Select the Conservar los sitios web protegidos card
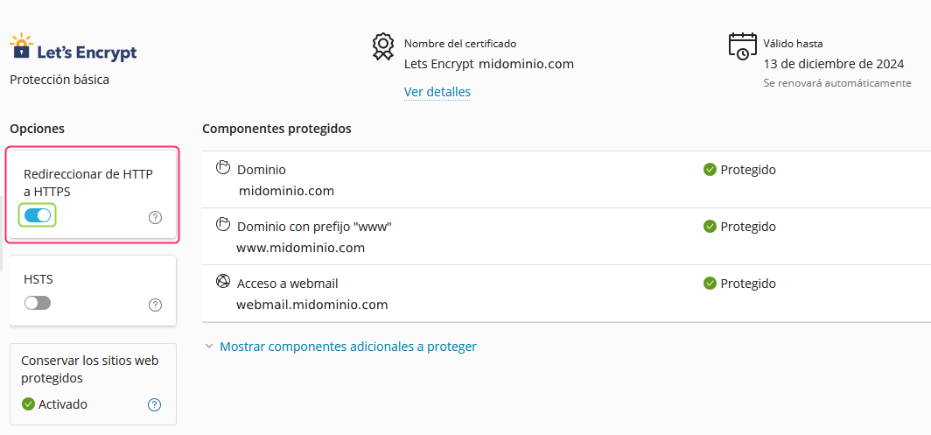This screenshot has height=435, width=931. pos(94,384)
